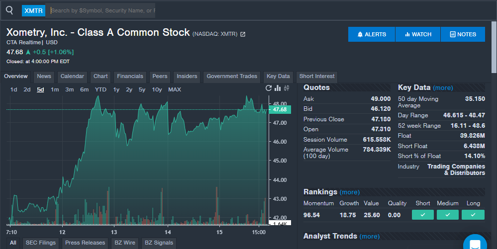Click the Previous Close value 47.180
497x249 pixels.
point(381,119)
